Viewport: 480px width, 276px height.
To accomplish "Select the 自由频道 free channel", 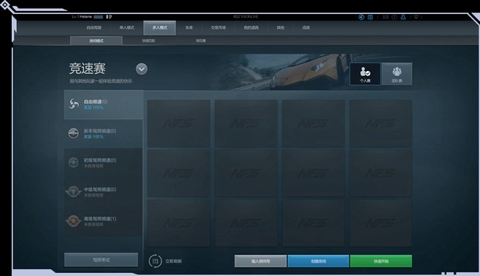I will point(103,104).
